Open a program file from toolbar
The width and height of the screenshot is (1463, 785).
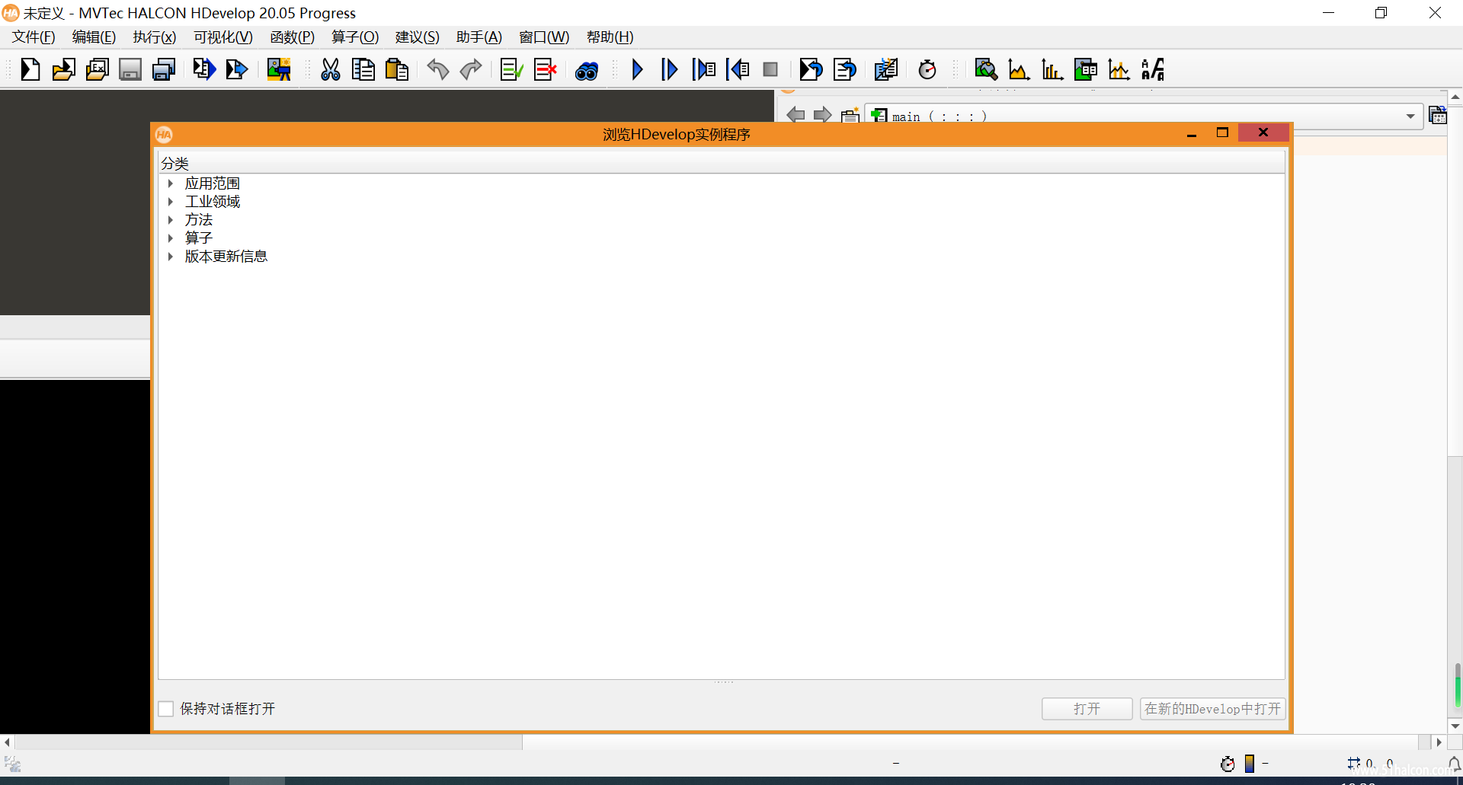point(63,70)
